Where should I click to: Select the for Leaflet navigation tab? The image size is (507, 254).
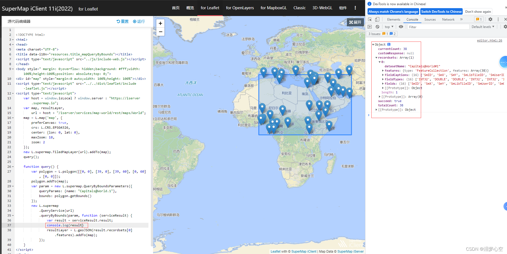210,8
